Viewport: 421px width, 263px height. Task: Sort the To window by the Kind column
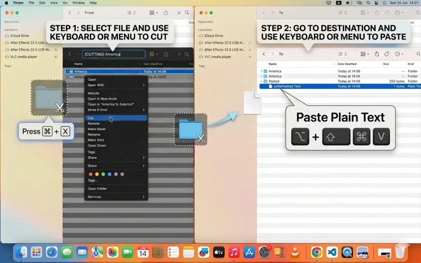pyautogui.click(x=411, y=64)
